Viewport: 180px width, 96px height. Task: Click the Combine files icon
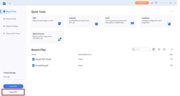[169, 24]
